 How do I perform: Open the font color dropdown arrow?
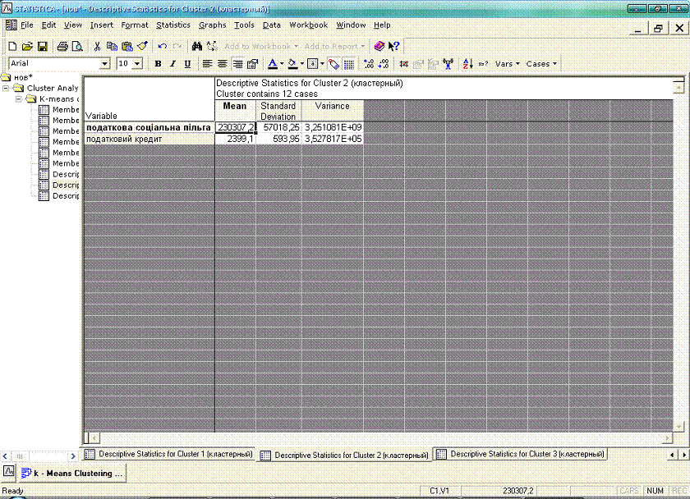pyautogui.click(x=282, y=64)
